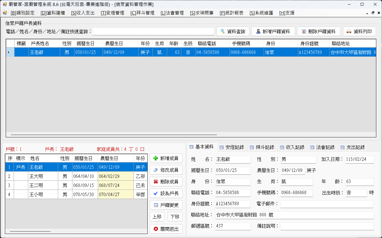This screenshot has width=382, height=238.
Task: Click the 備註說明 input field
Action: pos(327,226)
